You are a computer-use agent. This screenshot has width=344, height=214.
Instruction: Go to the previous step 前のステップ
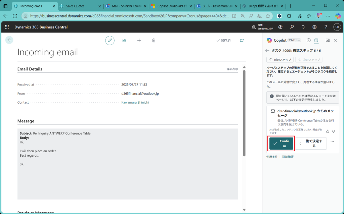pyautogui.click(x=280, y=60)
